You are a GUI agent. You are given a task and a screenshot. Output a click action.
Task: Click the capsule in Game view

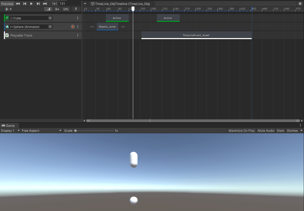(x=134, y=160)
